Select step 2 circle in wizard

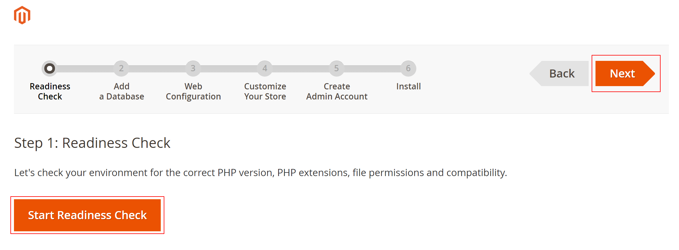point(121,69)
